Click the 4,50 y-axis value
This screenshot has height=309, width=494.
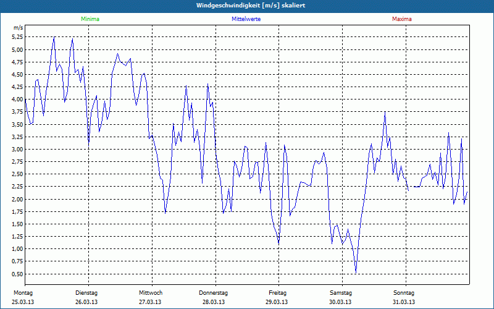point(19,74)
